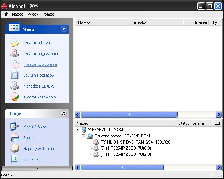The image size is (224, 179).
Task: Click the status bar resize grip
Action: (x=220, y=175)
